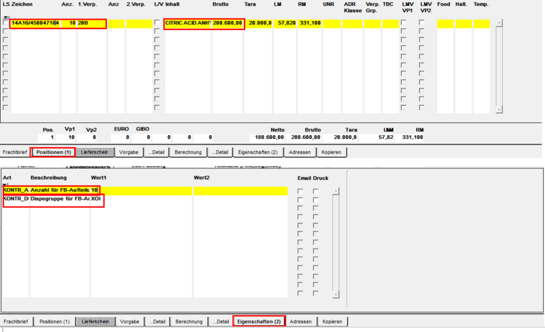This screenshot has height=332, width=545.
Task: Click the yellow Wert2 field of KONTR_A row
Action: 240,191
